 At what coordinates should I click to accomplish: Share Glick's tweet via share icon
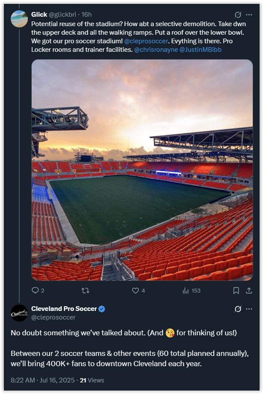249,290
